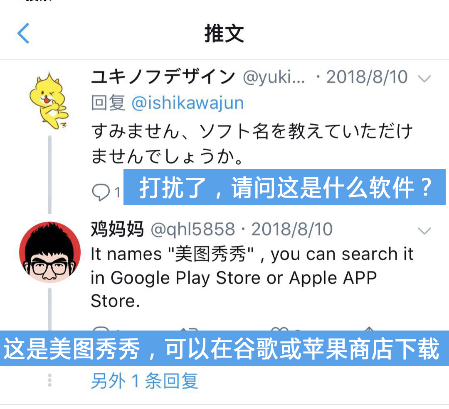This screenshot has height=409, width=449.
Task: Tap the blue caption 打扰了，请问这是什么软件？
Action: point(284,187)
